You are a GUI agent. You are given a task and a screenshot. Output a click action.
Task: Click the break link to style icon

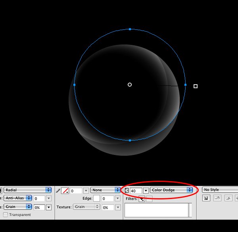(228, 198)
